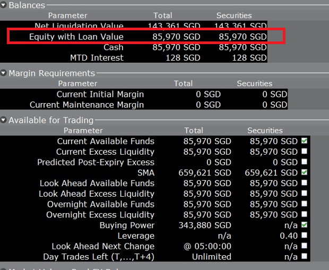Check the Look Ahead Next Change checkbox
Viewport: 329px width, 270px height.
(x=304, y=246)
